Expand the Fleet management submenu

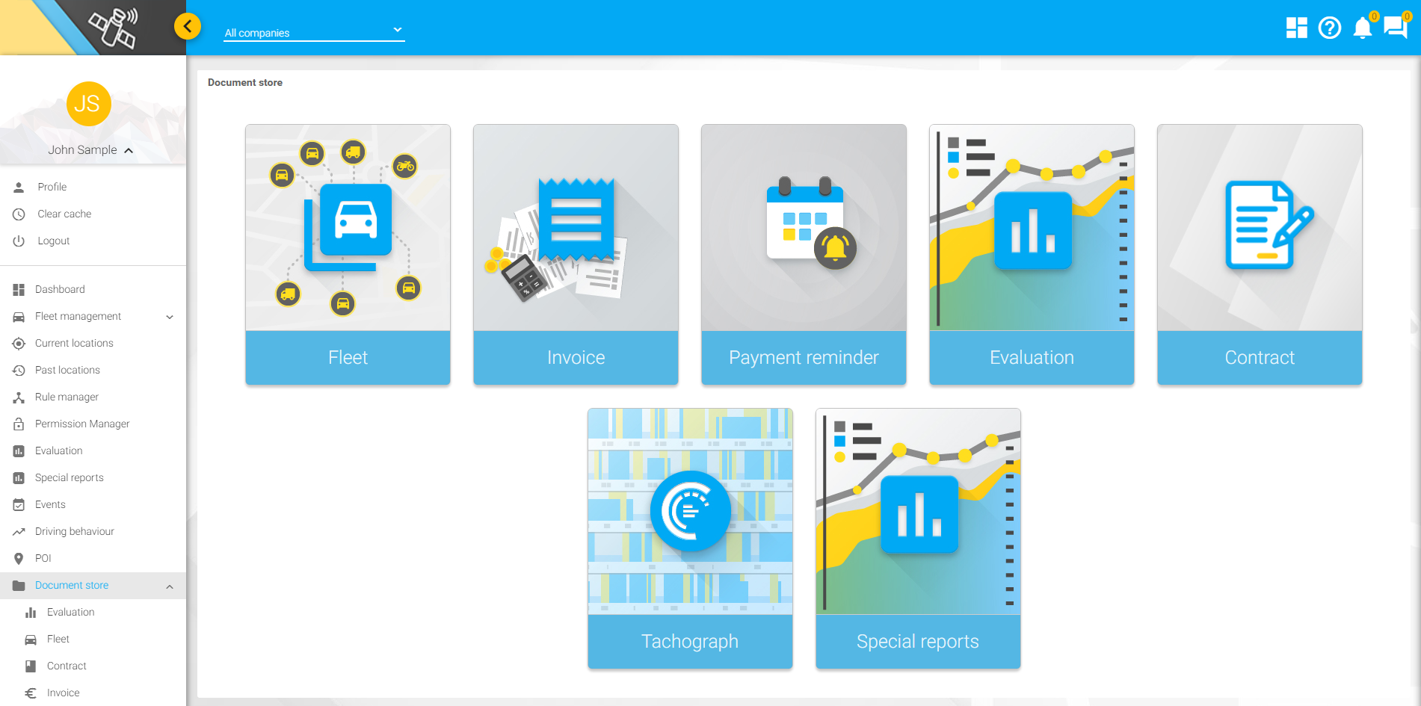[x=170, y=317]
